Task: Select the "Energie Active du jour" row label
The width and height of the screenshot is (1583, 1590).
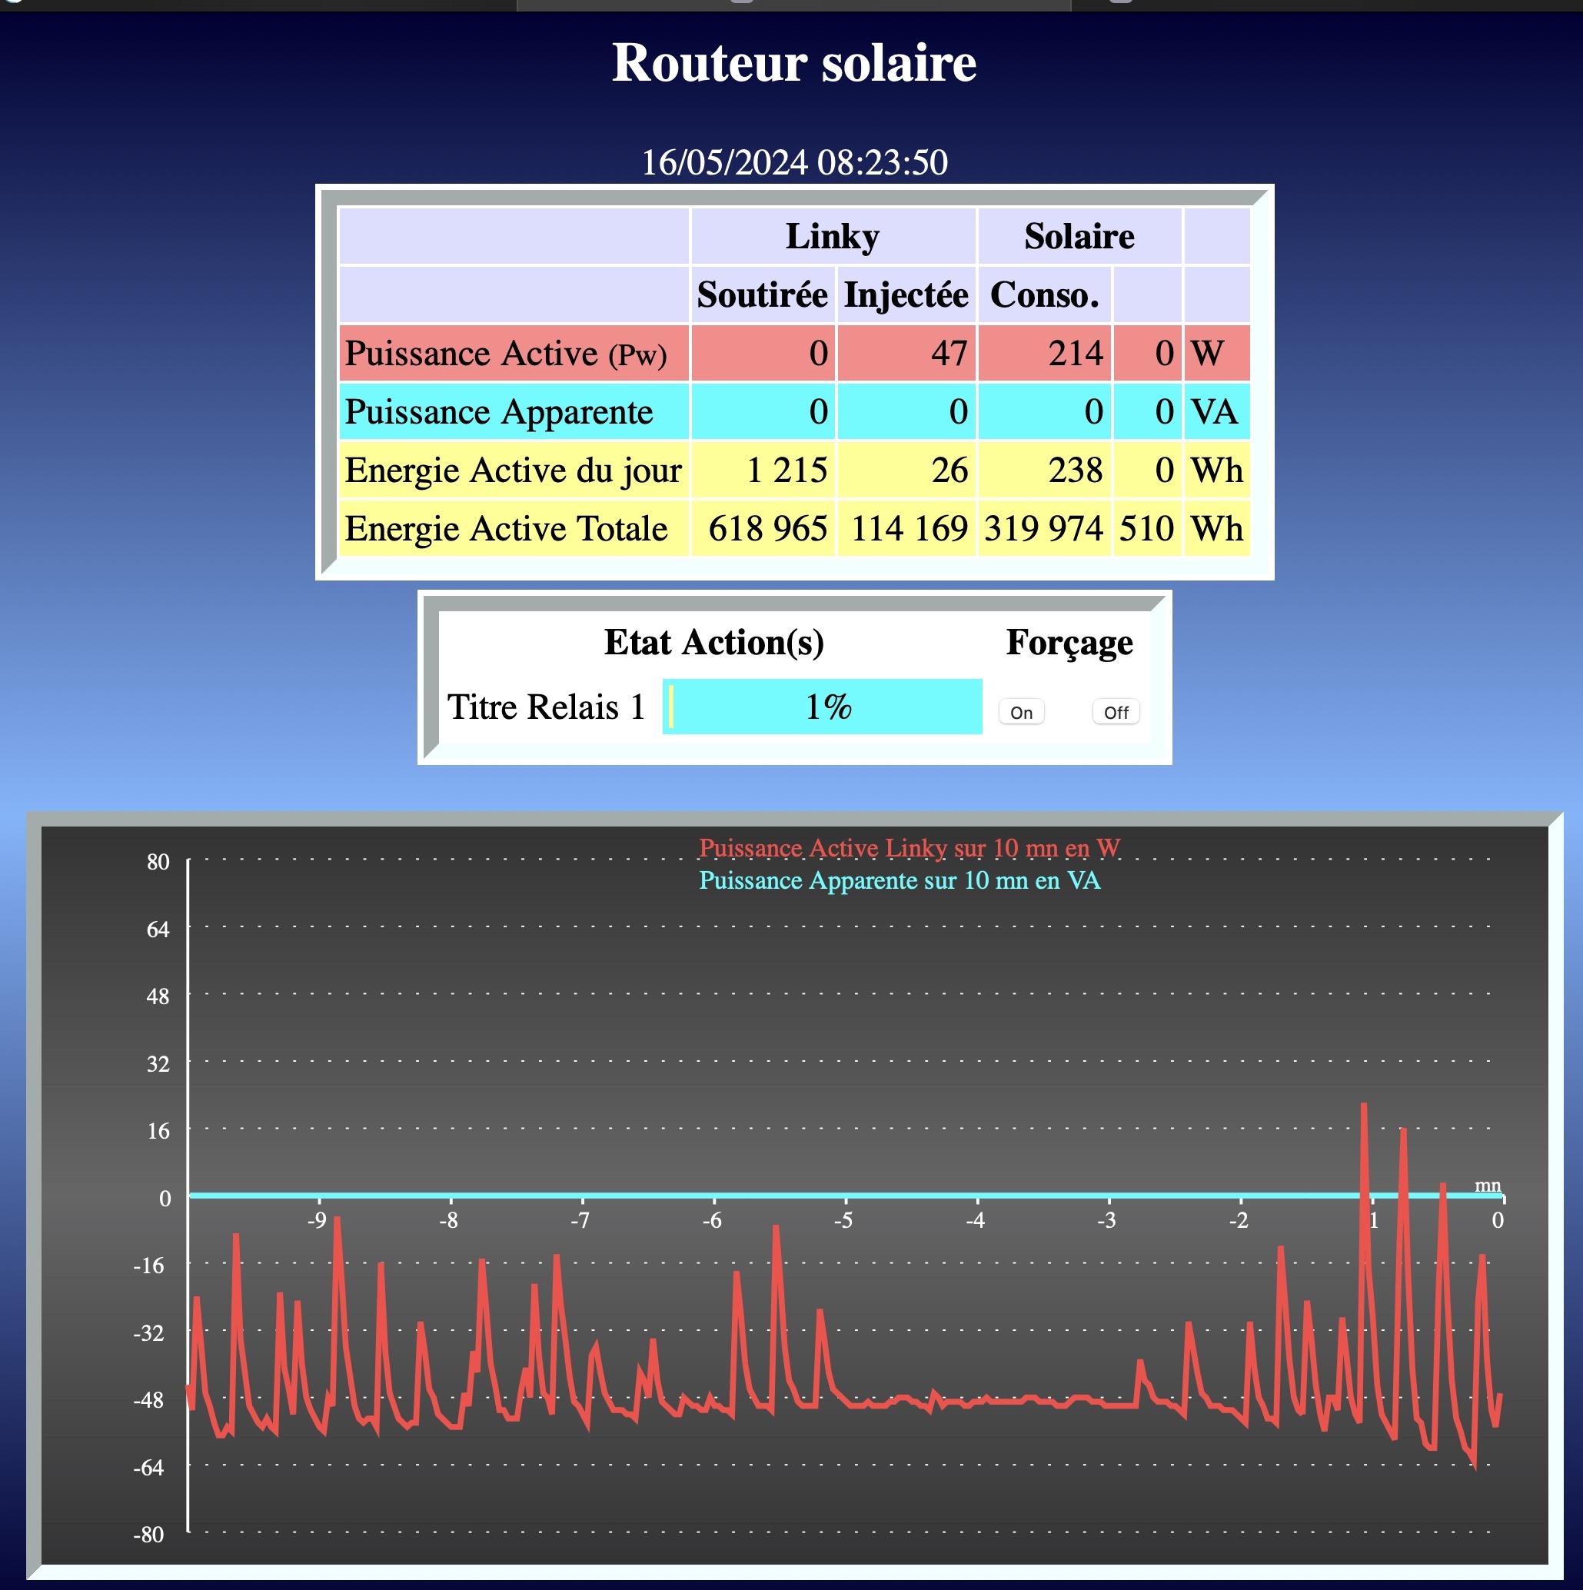Action: (514, 470)
